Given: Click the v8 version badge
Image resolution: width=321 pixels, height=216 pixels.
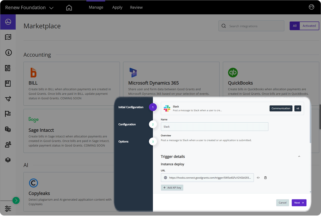Looking at the screenshot, I should (298, 109).
